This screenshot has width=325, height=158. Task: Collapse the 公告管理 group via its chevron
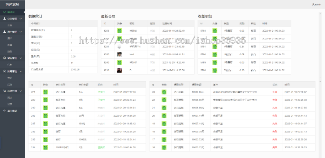click(x=21, y=19)
